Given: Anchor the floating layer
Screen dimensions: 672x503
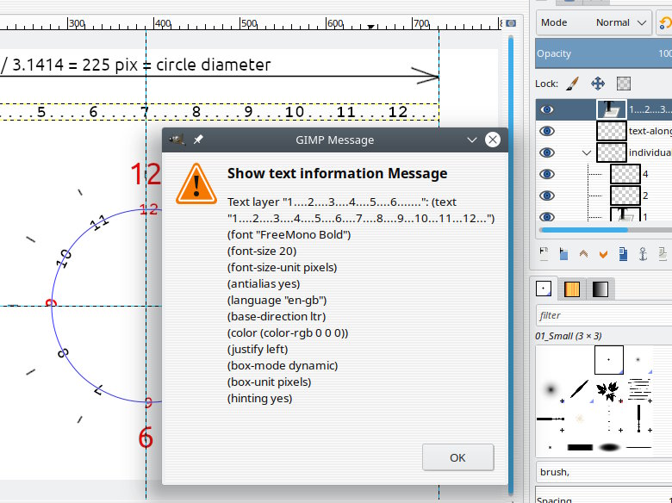Looking at the screenshot, I should click(x=643, y=253).
